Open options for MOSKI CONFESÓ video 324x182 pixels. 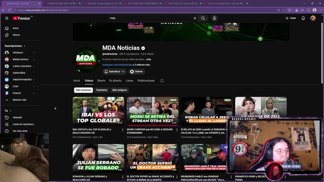tap(177, 130)
